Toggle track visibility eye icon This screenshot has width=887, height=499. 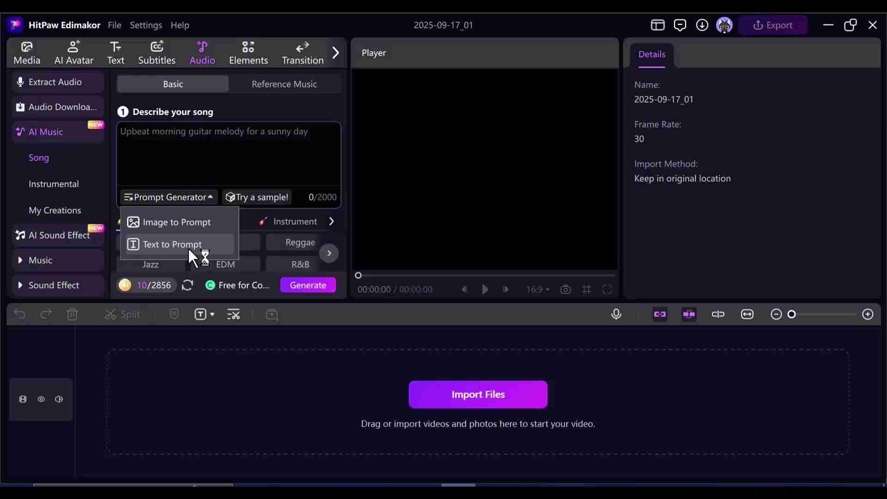tap(41, 399)
